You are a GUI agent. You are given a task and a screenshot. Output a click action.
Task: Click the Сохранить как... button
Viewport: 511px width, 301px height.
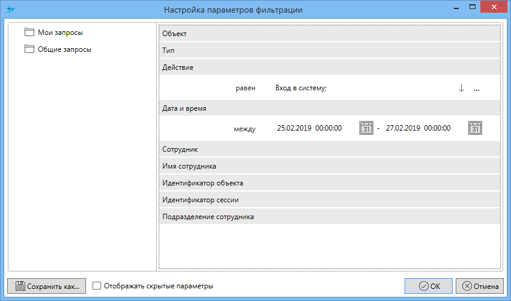tap(47, 287)
